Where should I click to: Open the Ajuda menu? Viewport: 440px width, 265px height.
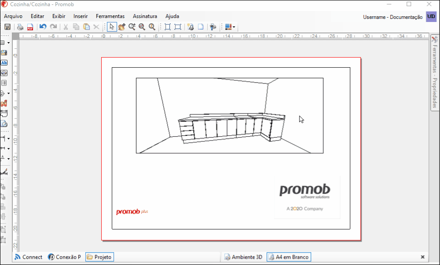[172, 16]
